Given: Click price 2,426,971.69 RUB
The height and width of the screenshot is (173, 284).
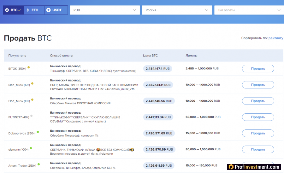Looking at the screenshot, I should tap(159, 133).
